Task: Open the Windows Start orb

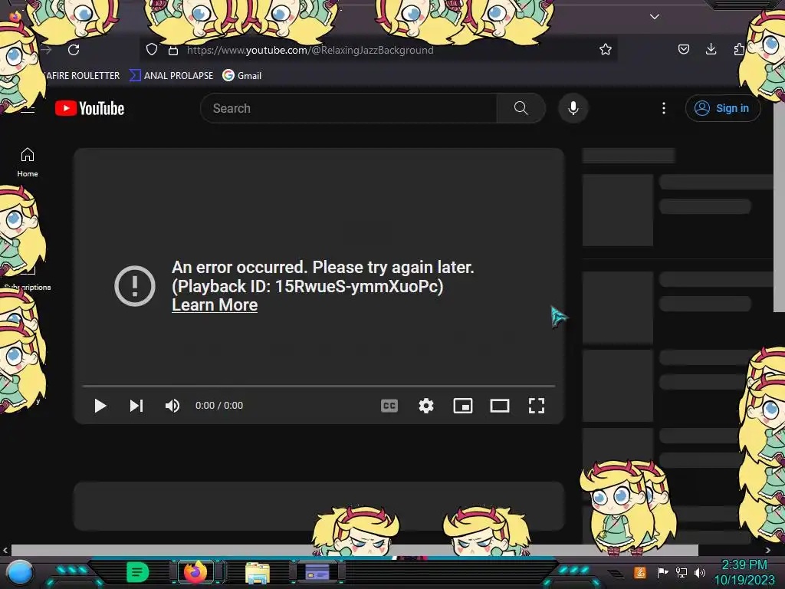Action: point(19,572)
